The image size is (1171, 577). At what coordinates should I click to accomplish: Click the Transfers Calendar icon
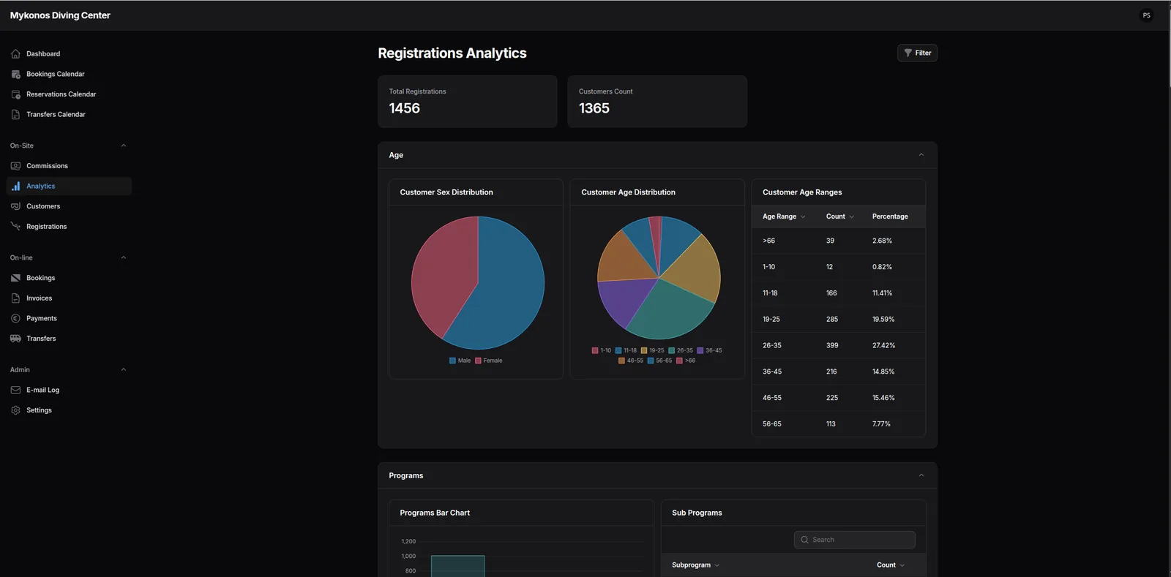[15, 115]
